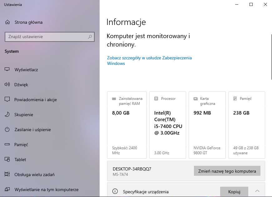This screenshot has width=272, height=197.
Task: Click the home icon beside Strona główna
Action: (x=7, y=22)
